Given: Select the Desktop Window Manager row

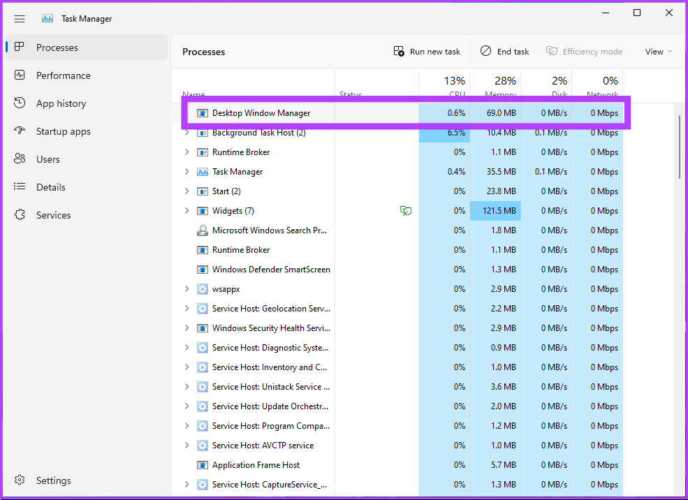Looking at the screenshot, I should [263, 112].
